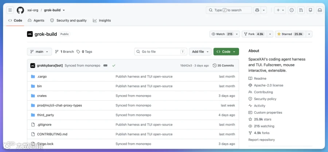Open the prod/mc/cli-chat-proxy-types folder
The width and height of the screenshot is (328, 152).
tap(59, 105)
